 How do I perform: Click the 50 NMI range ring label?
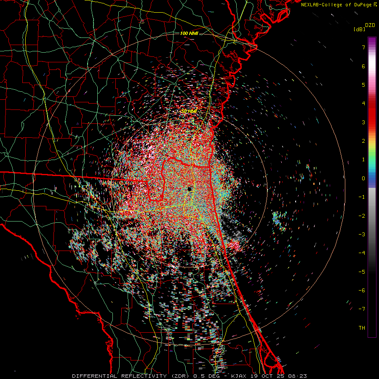189,112
